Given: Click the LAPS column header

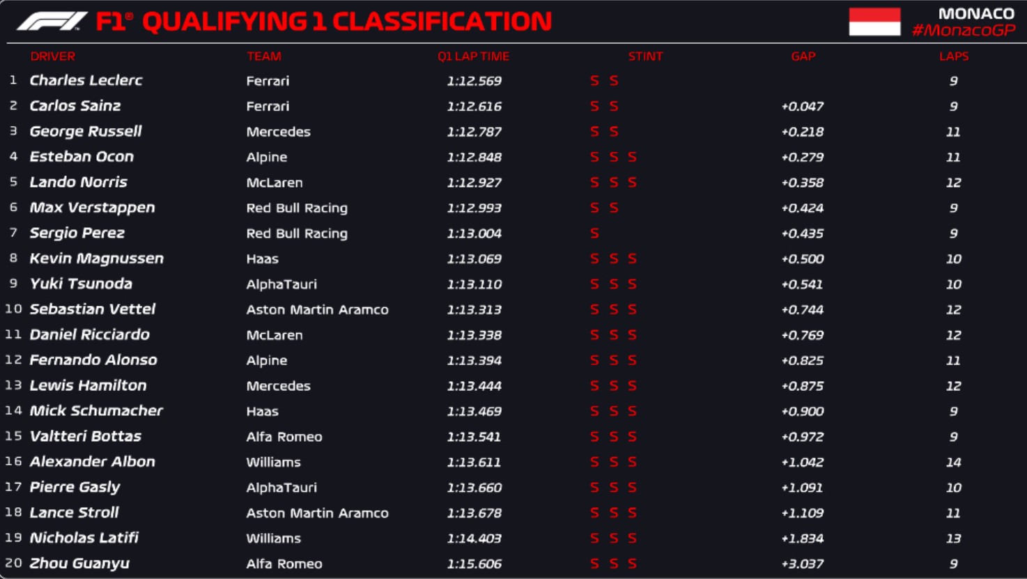Looking at the screenshot, I should pyautogui.click(x=954, y=56).
